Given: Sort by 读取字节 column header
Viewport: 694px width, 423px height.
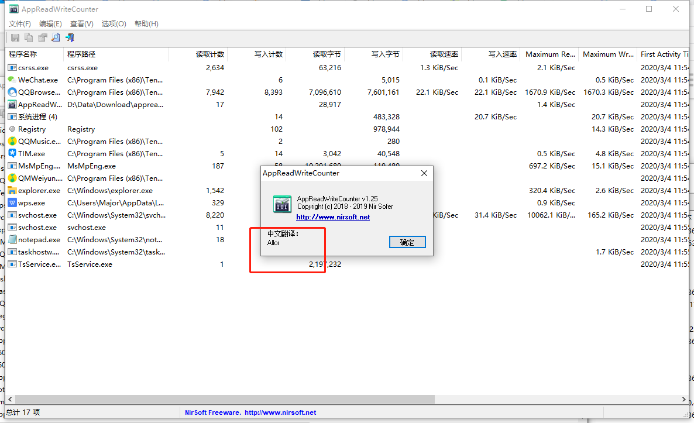Looking at the screenshot, I should click(x=315, y=54).
